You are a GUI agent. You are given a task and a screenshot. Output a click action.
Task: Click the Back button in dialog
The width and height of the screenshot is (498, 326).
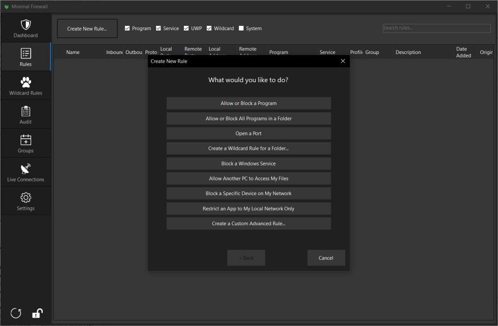[x=246, y=258]
